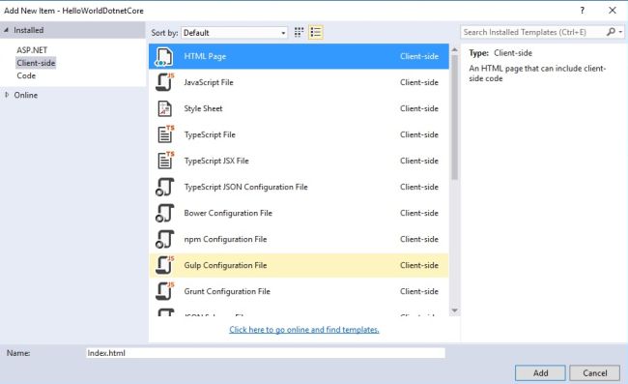The height and width of the screenshot is (384, 628).
Task: Open the go online and find templates link
Action: [x=304, y=330]
